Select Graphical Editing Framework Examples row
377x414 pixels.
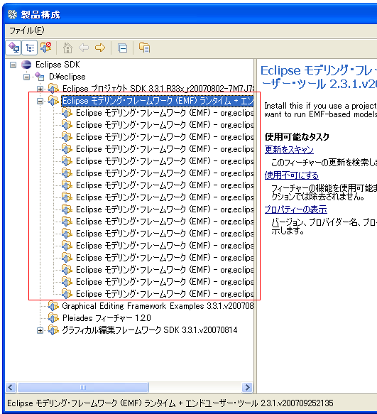click(158, 306)
